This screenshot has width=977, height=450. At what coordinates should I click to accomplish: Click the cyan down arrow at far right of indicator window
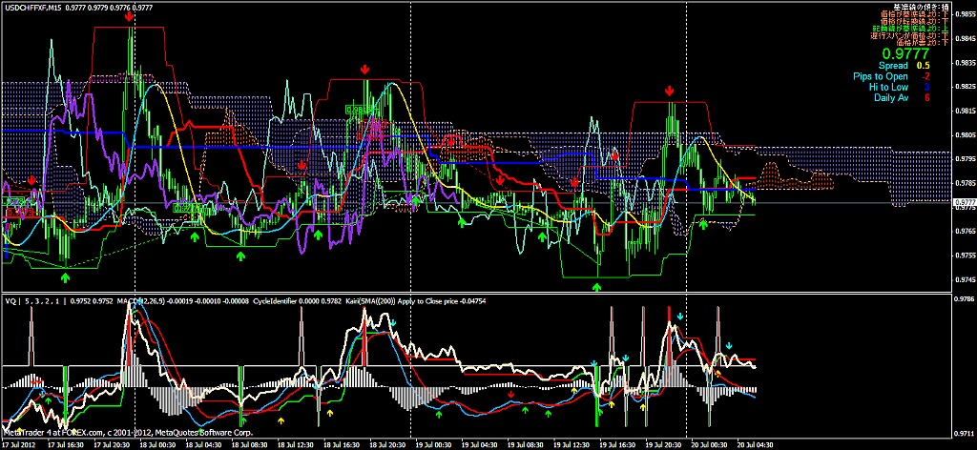[x=729, y=345]
